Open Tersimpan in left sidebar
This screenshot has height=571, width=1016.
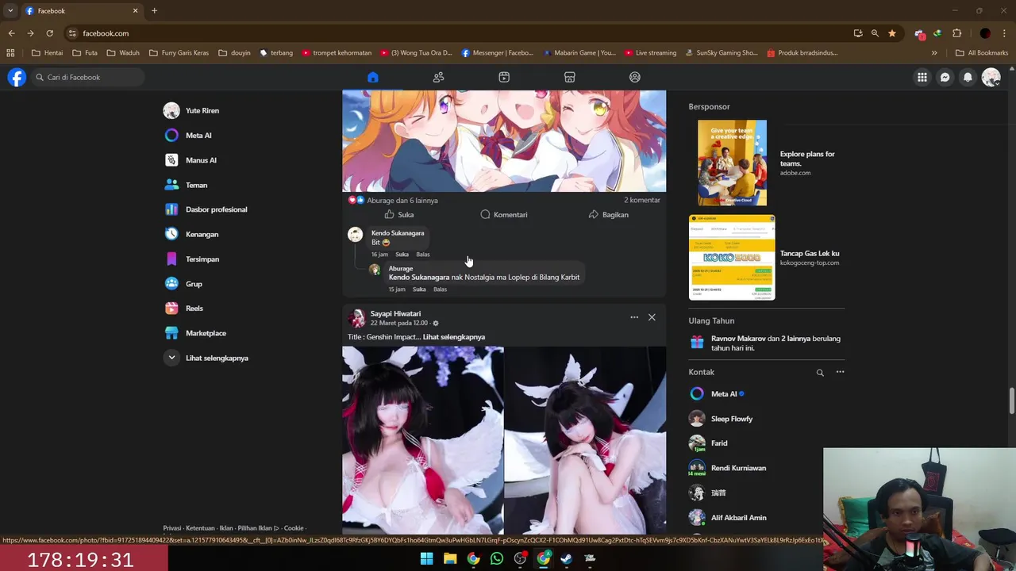(x=202, y=259)
